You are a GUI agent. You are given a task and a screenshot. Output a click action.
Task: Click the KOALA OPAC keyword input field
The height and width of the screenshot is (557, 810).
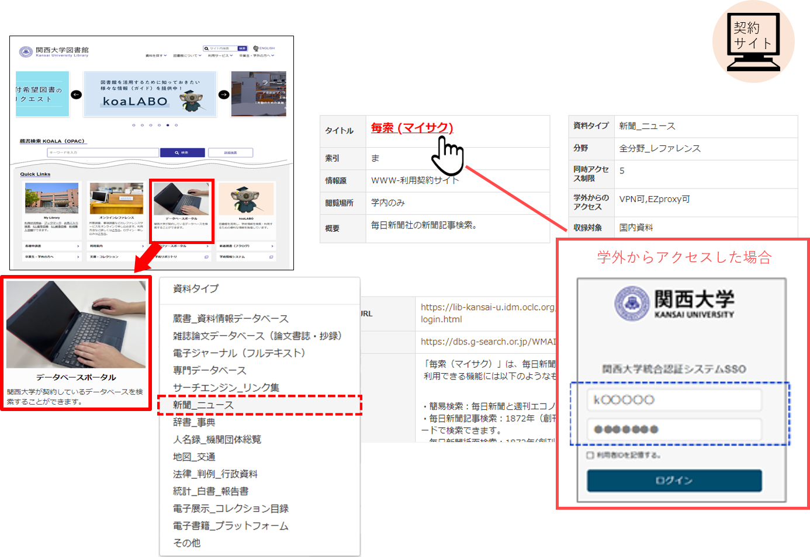[x=103, y=152]
